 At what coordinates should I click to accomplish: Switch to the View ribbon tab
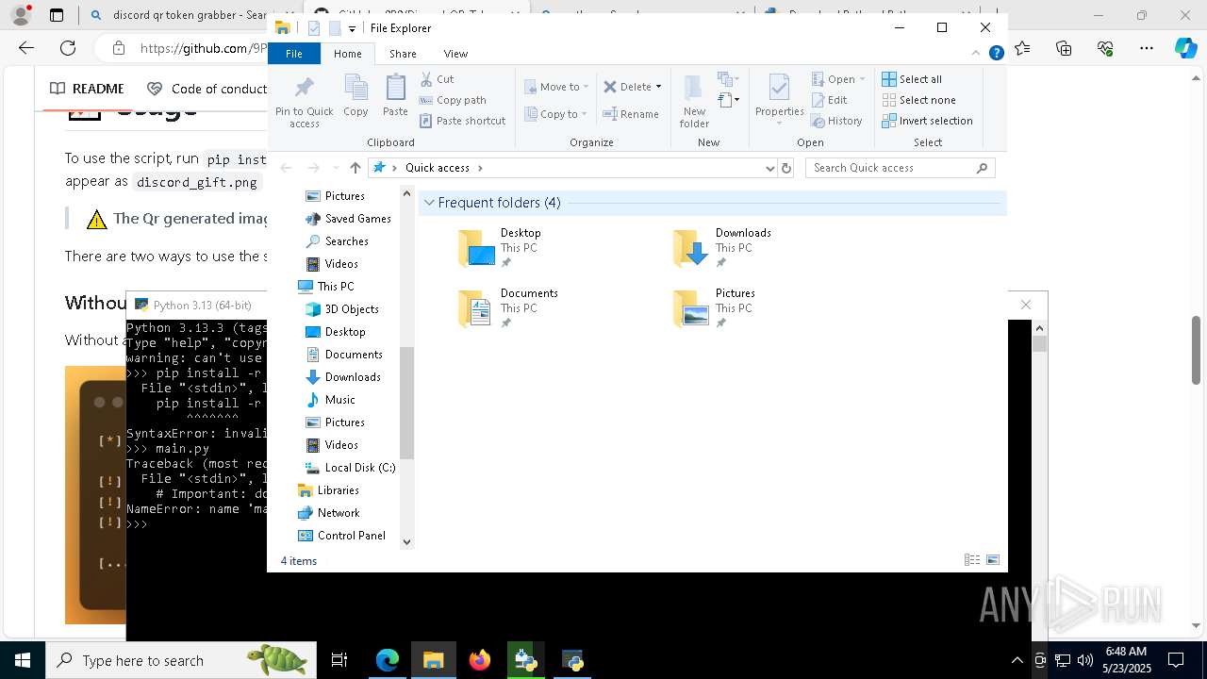pos(455,54)
